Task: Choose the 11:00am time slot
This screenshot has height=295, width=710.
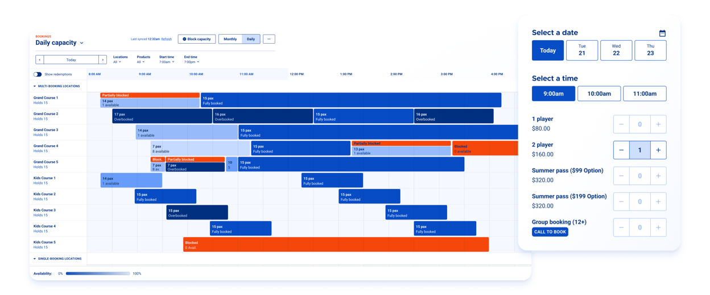Action: tap(645, 94)
